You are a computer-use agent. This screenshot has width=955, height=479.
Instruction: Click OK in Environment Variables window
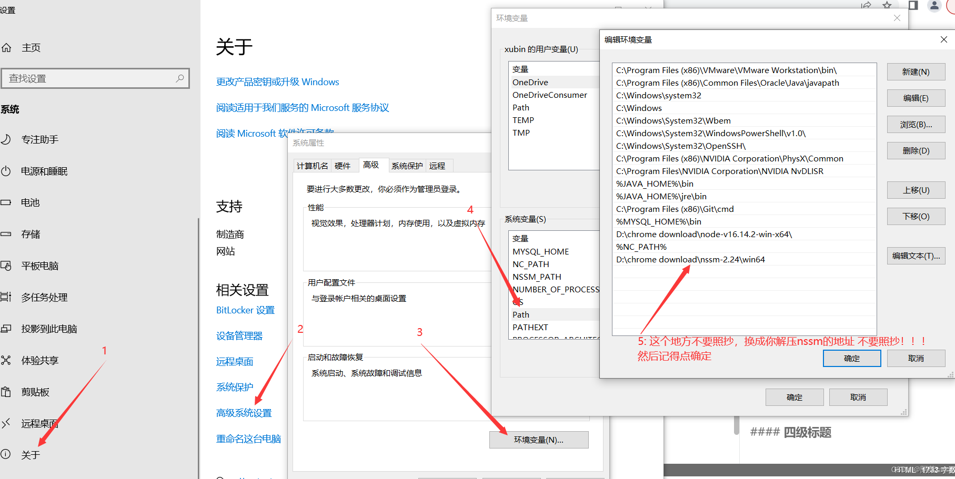[795, 398]
